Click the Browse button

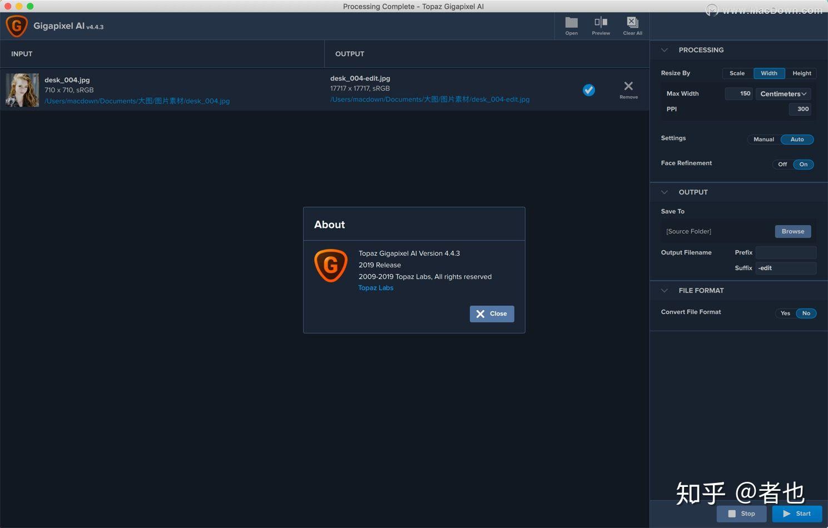(x=792, y=231)
